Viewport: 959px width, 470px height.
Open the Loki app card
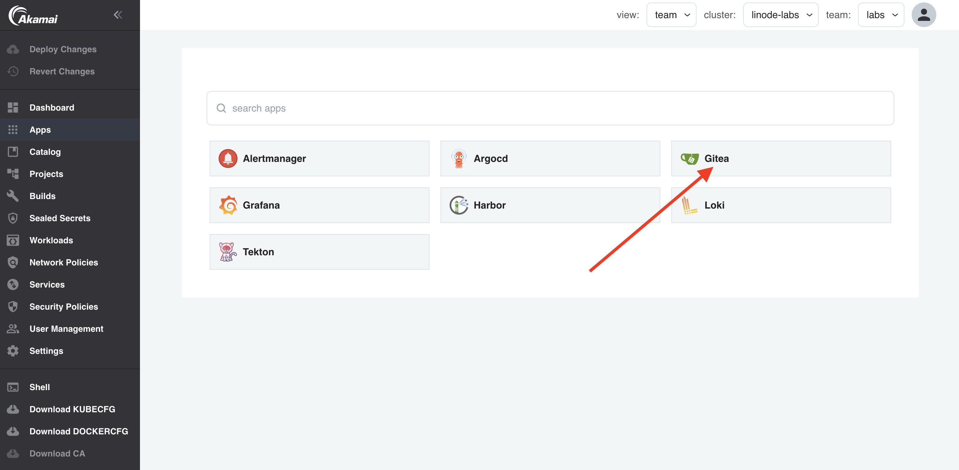(x=781, y=205)
